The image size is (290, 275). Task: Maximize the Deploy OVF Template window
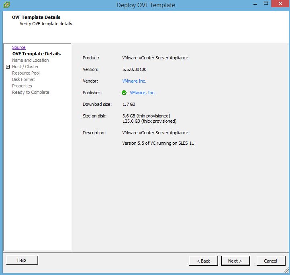[x=266, y=4]
